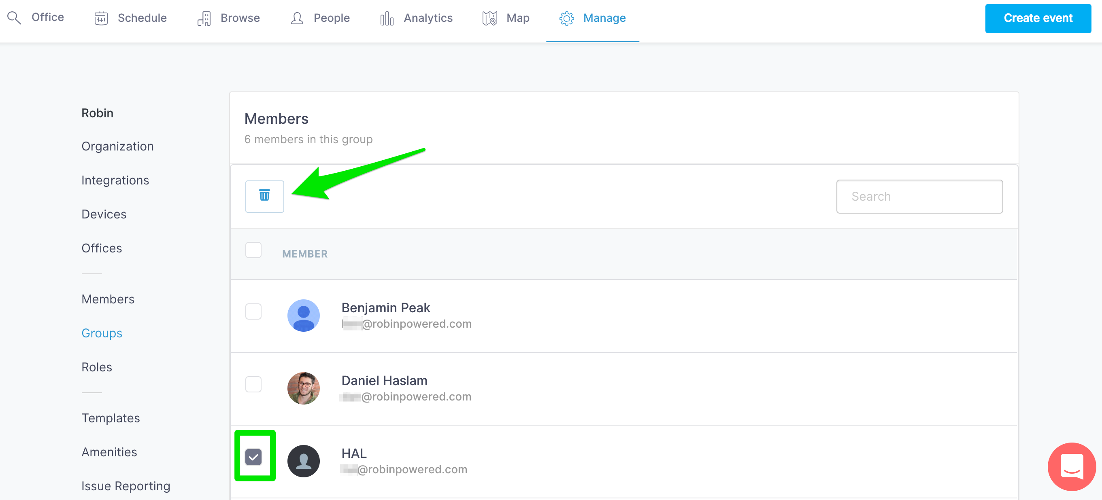Image resolution: width=1102 pixels, height=500 pixels.
Task: Uncheck HAL's highlighted checkbox
Action: tap(255, 456)
